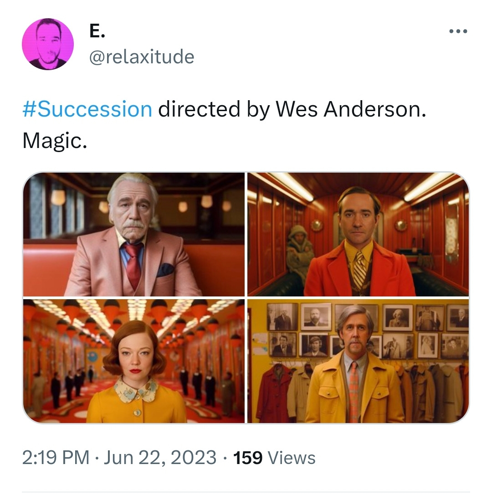Select the floral collar in third image
Viewport: 492px width, 495px height.
click(136, 390)
